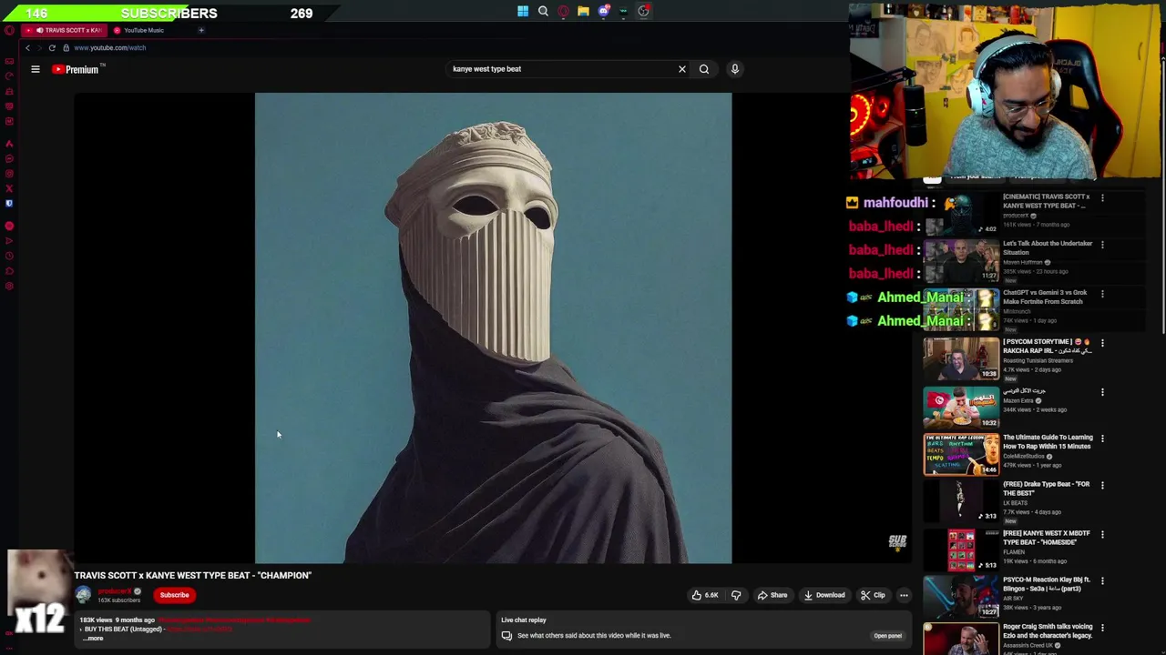Go to YouTube Premium home logo

78,69
